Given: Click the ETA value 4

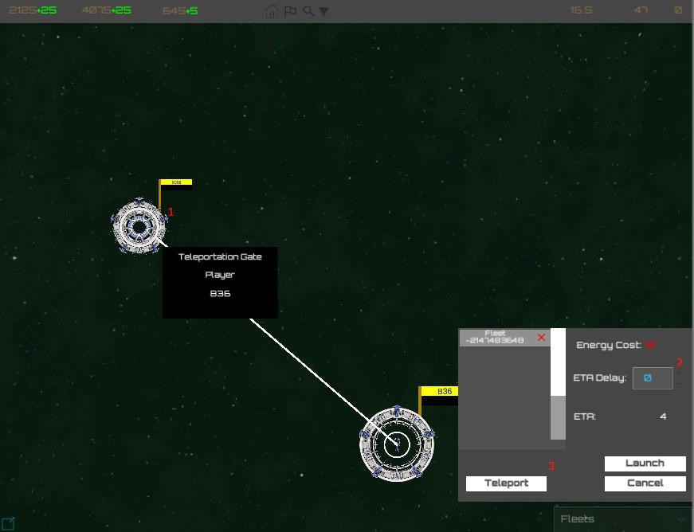Looking at the screenshot, I should (x=663, y=417).
